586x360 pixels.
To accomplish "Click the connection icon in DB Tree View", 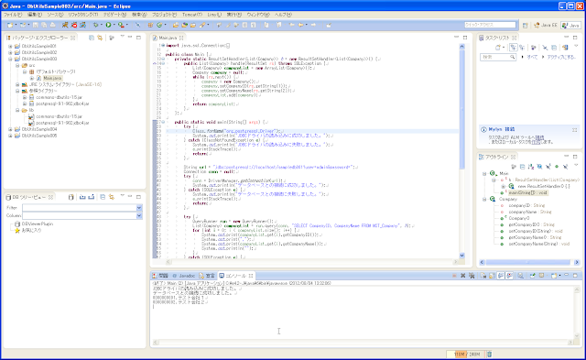I will point(71,197).
